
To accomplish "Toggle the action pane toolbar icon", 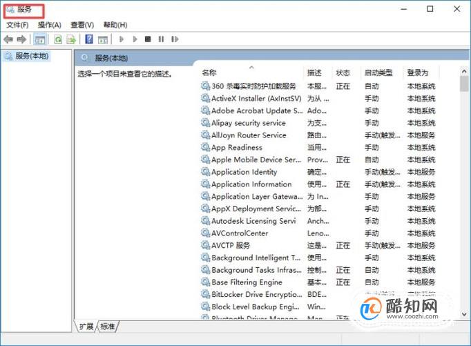I will 103,39.
